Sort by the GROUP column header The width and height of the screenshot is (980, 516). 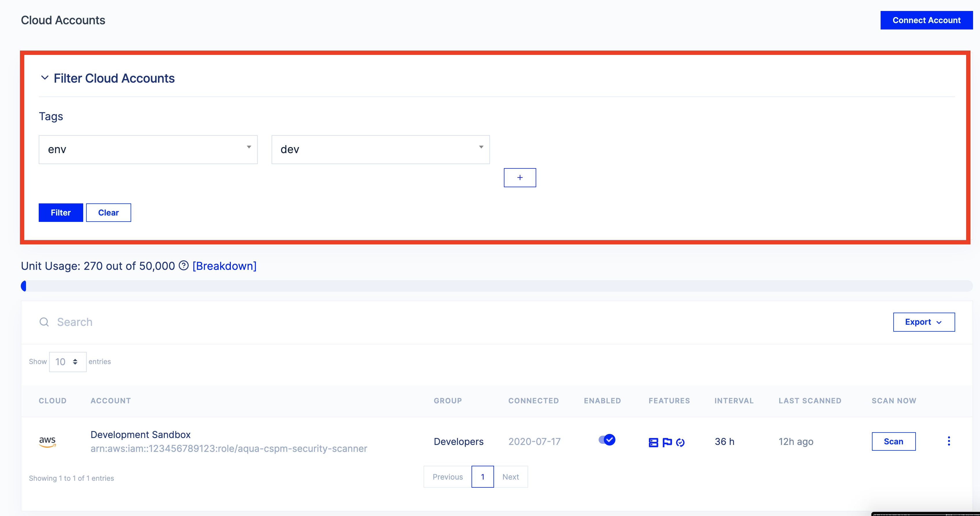click(448, 401)
